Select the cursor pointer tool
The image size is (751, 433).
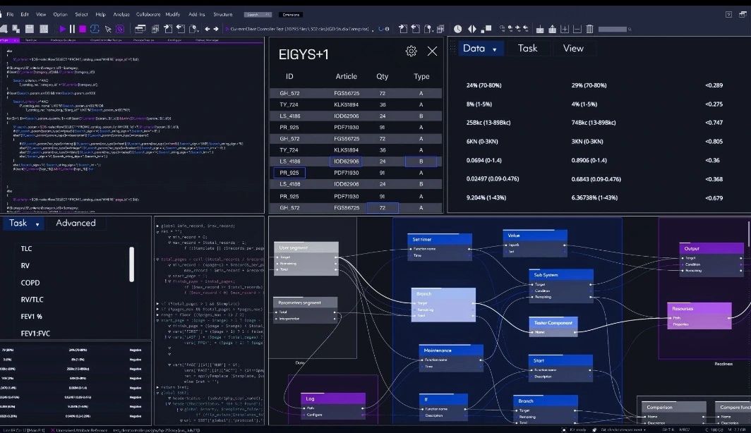(108, 29)
